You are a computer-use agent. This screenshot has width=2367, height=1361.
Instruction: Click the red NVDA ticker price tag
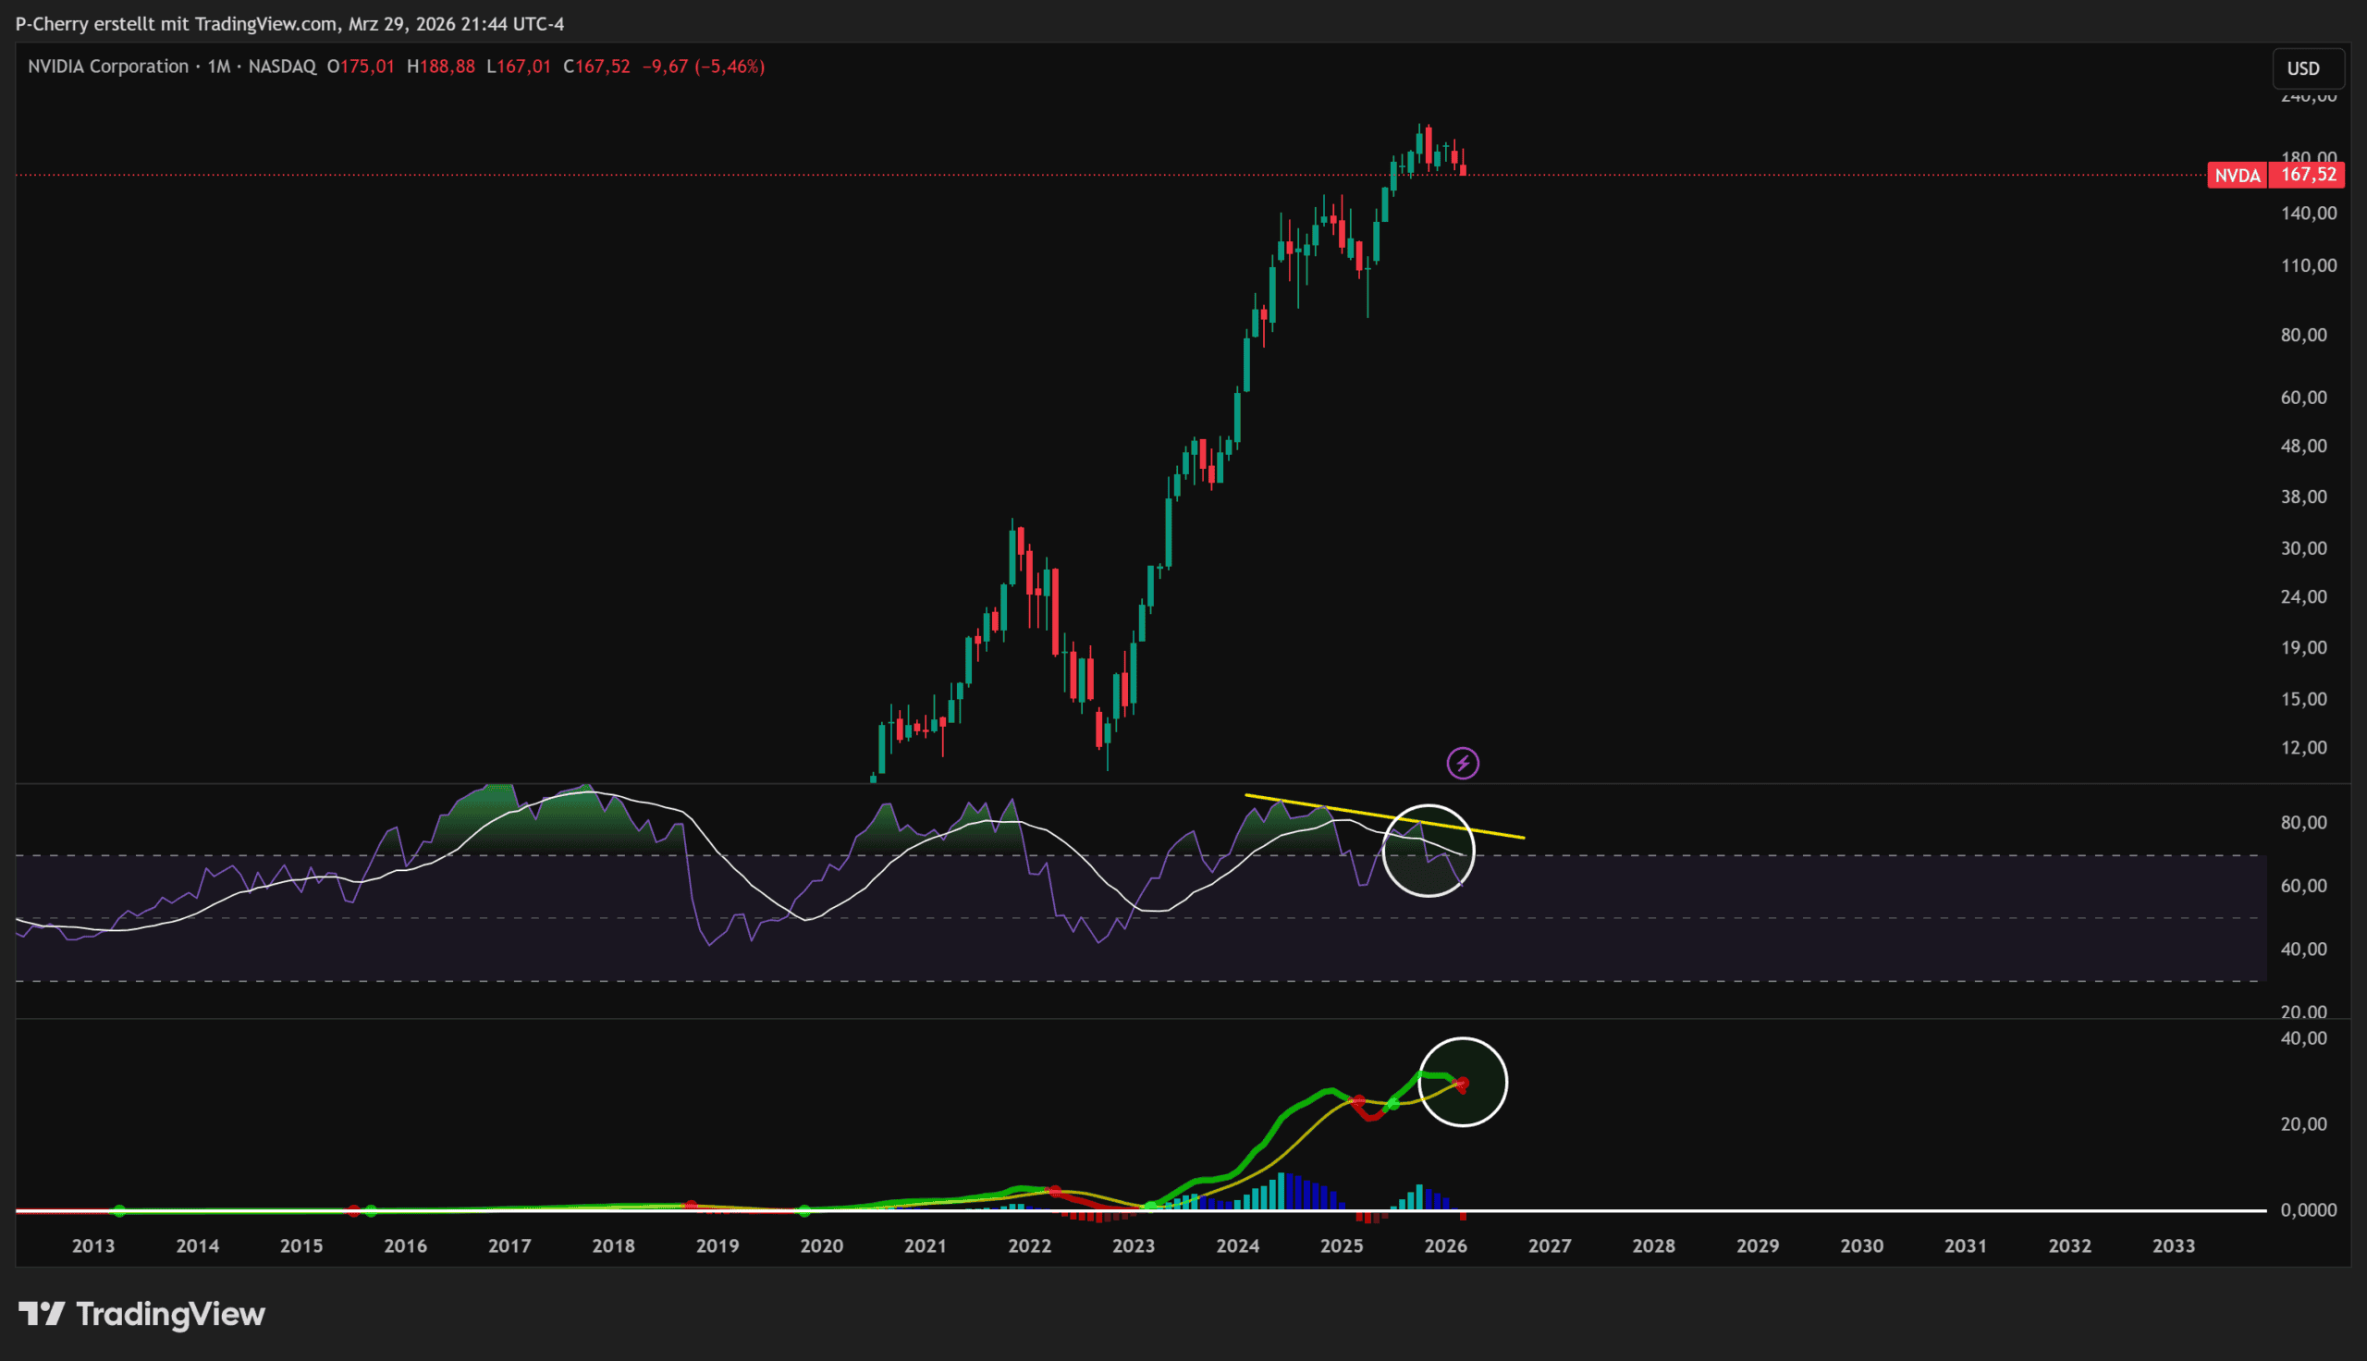(x=2237, y=175)
